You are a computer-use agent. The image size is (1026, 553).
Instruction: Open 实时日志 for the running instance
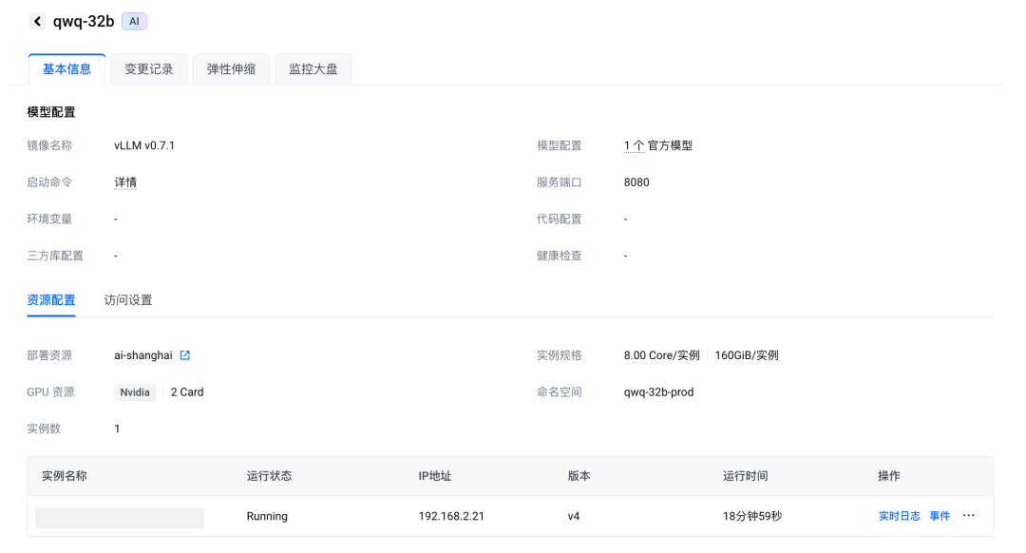(899, 516)
